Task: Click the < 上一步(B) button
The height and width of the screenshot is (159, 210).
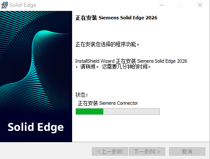Action: click(x=110, y=151)
